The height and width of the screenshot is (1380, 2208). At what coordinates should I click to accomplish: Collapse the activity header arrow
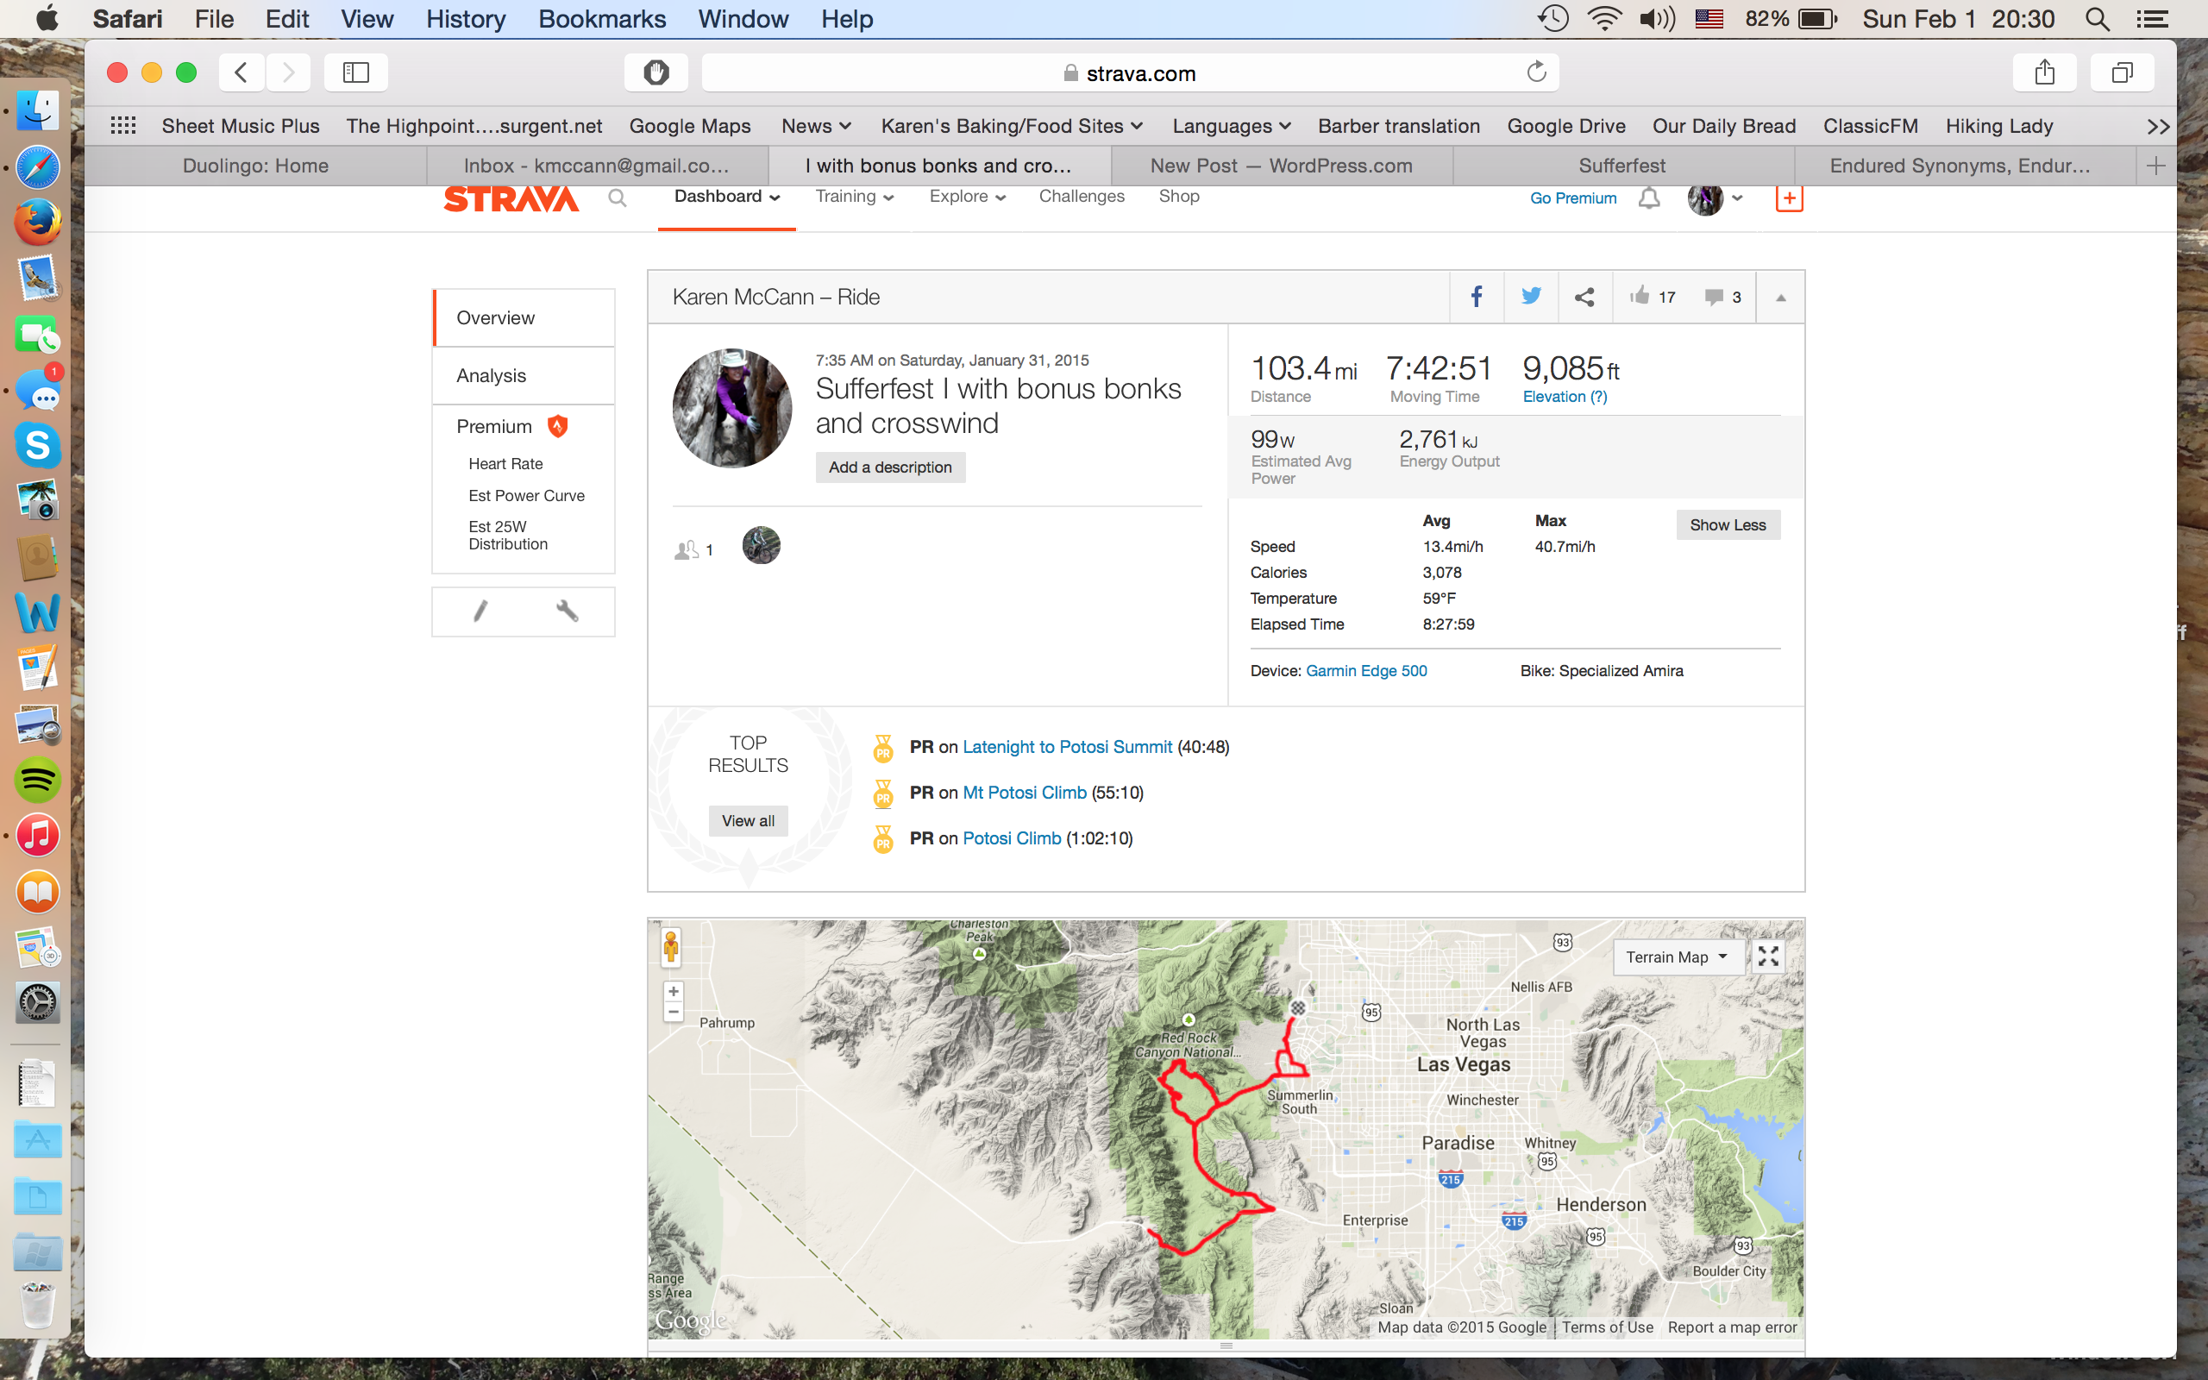point(1780,298)
